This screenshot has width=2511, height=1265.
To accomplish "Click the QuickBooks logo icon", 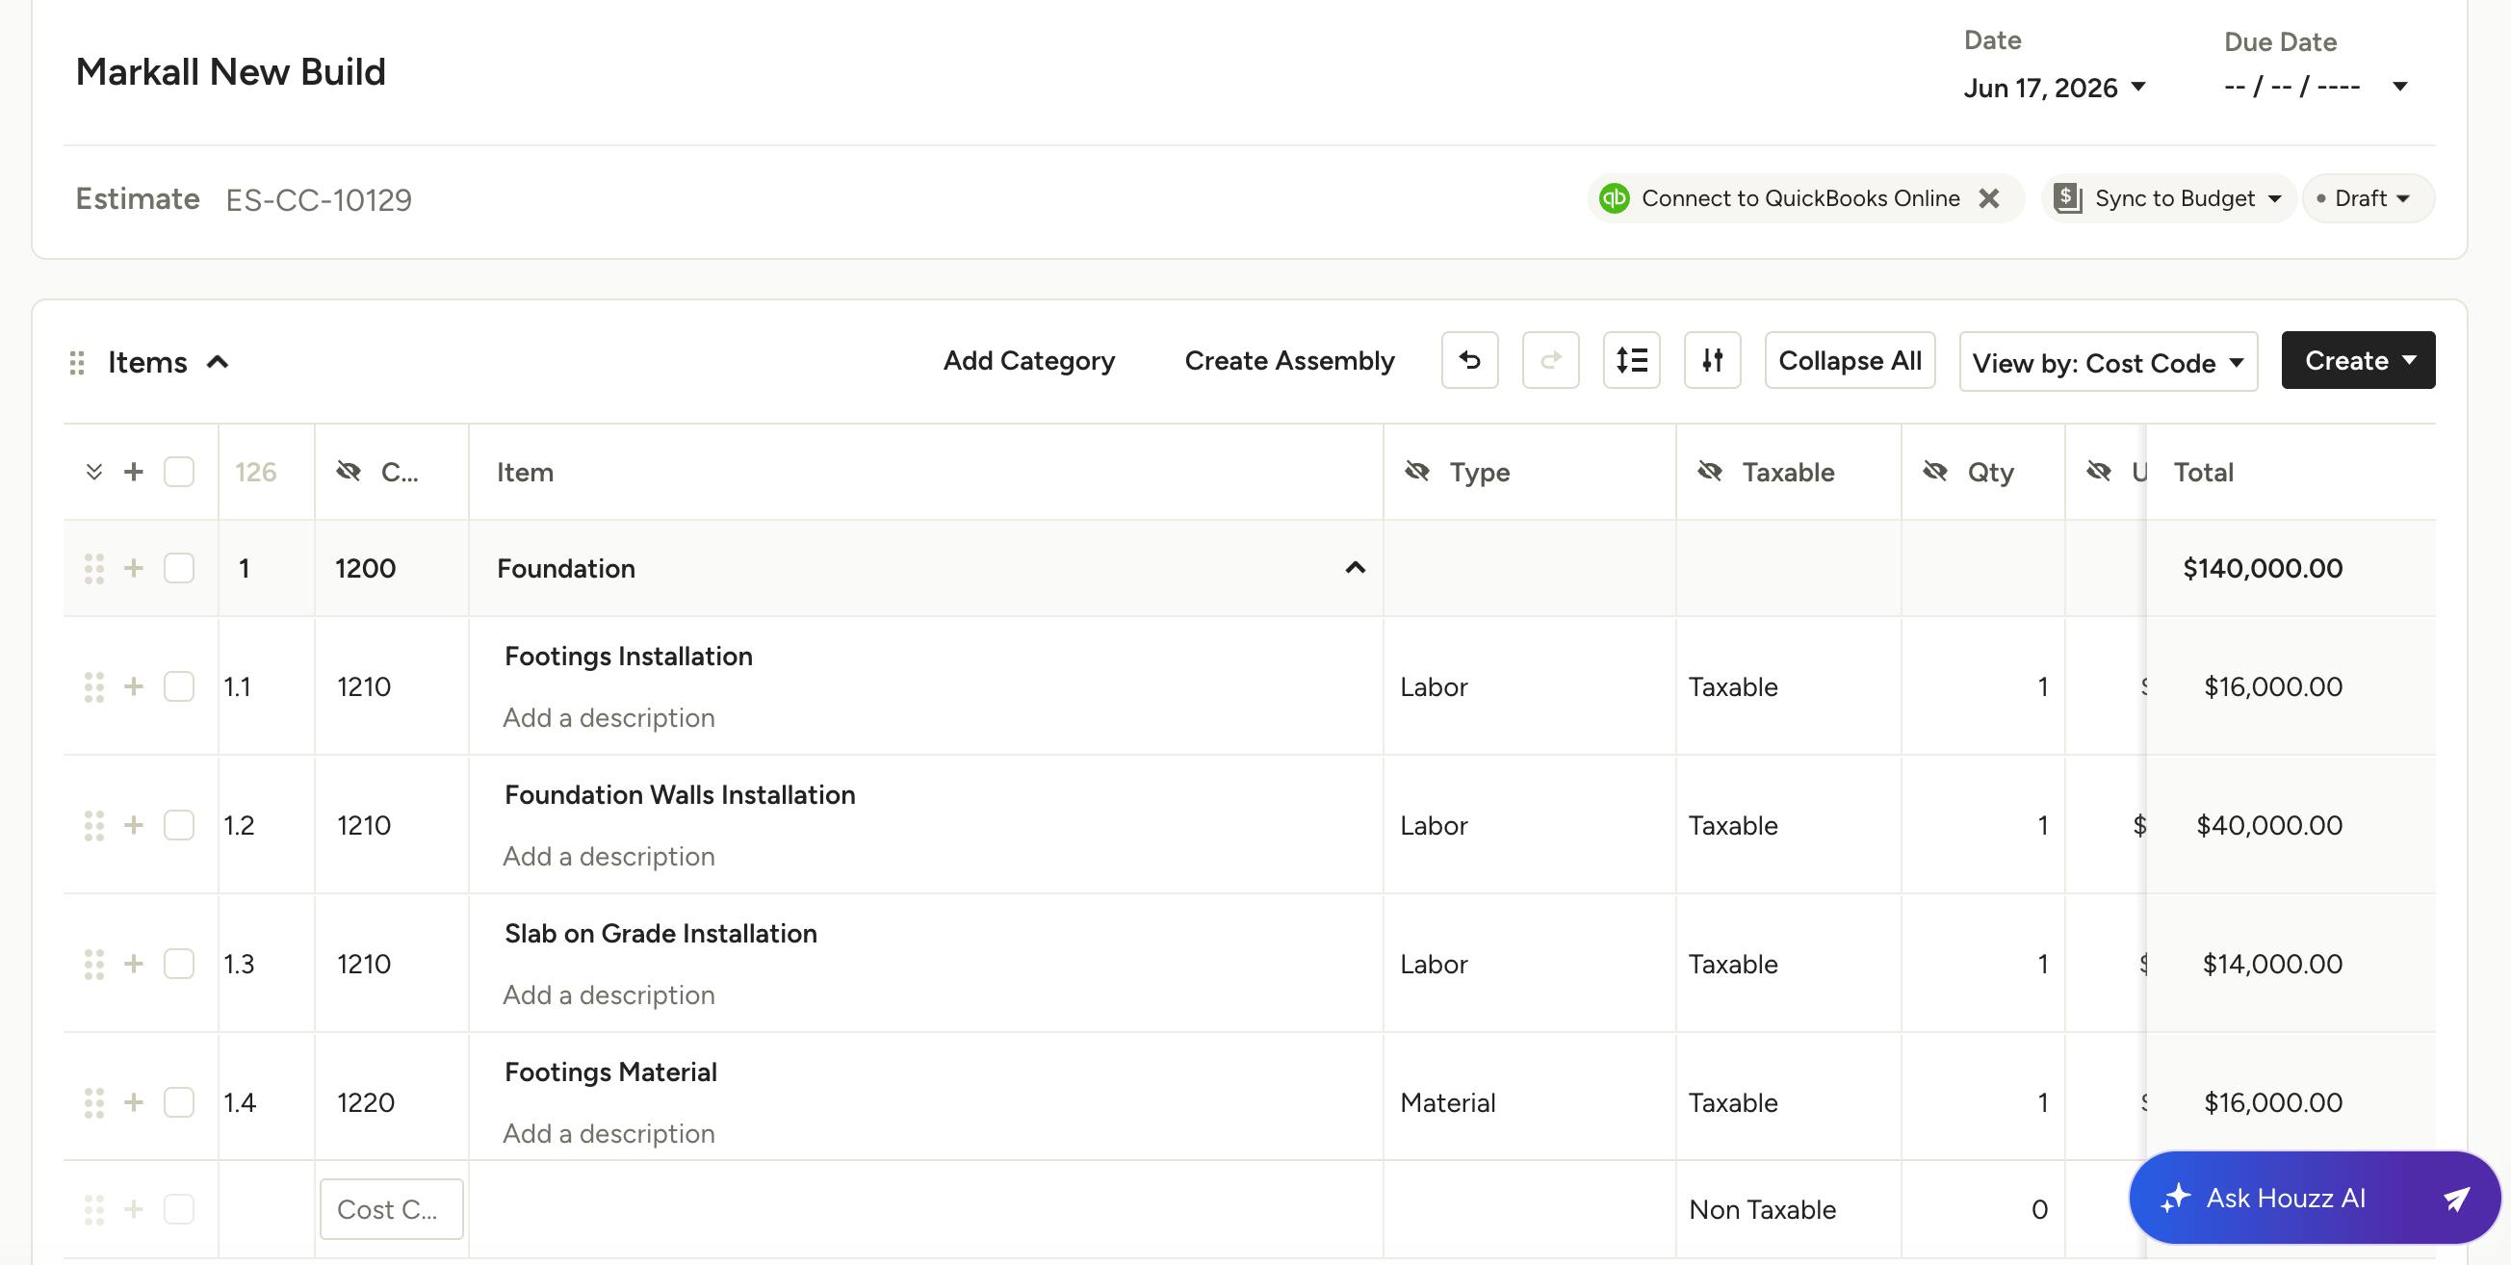I will coord(1615,198).
